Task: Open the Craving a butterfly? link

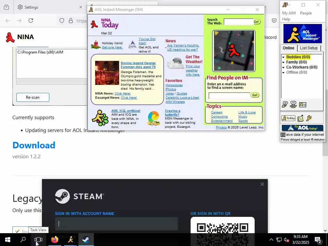Action: [x=172, y=112]
